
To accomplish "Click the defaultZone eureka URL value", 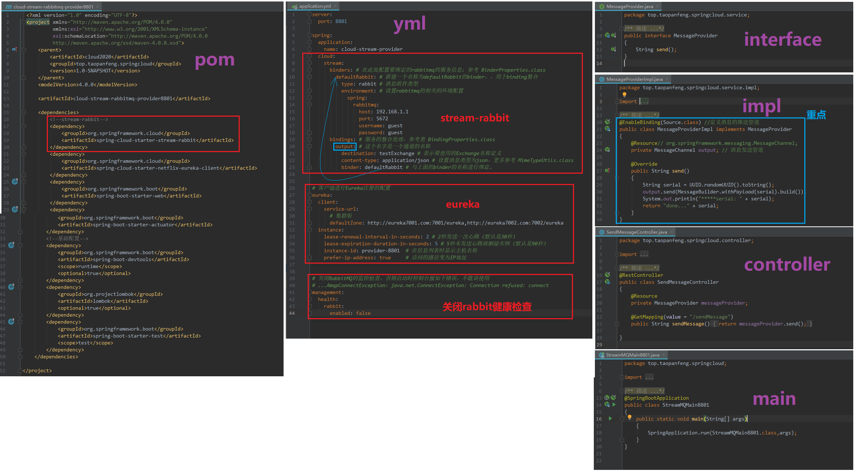I will 465,223.
